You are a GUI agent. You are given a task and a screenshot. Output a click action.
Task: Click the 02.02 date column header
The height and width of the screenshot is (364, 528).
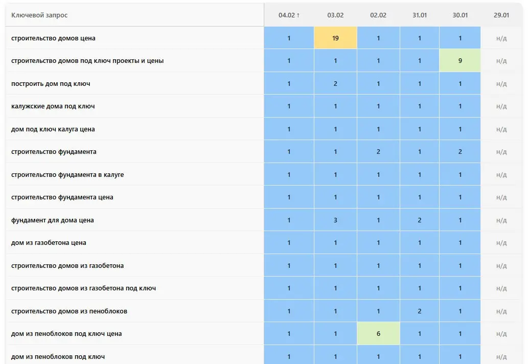(378, 15)
